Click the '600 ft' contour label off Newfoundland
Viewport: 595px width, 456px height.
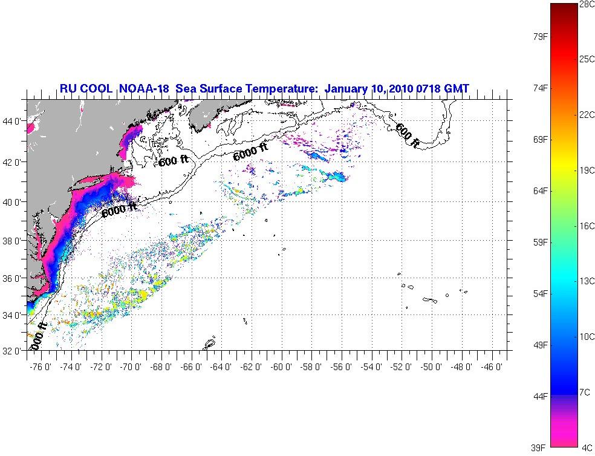point(408,135)
